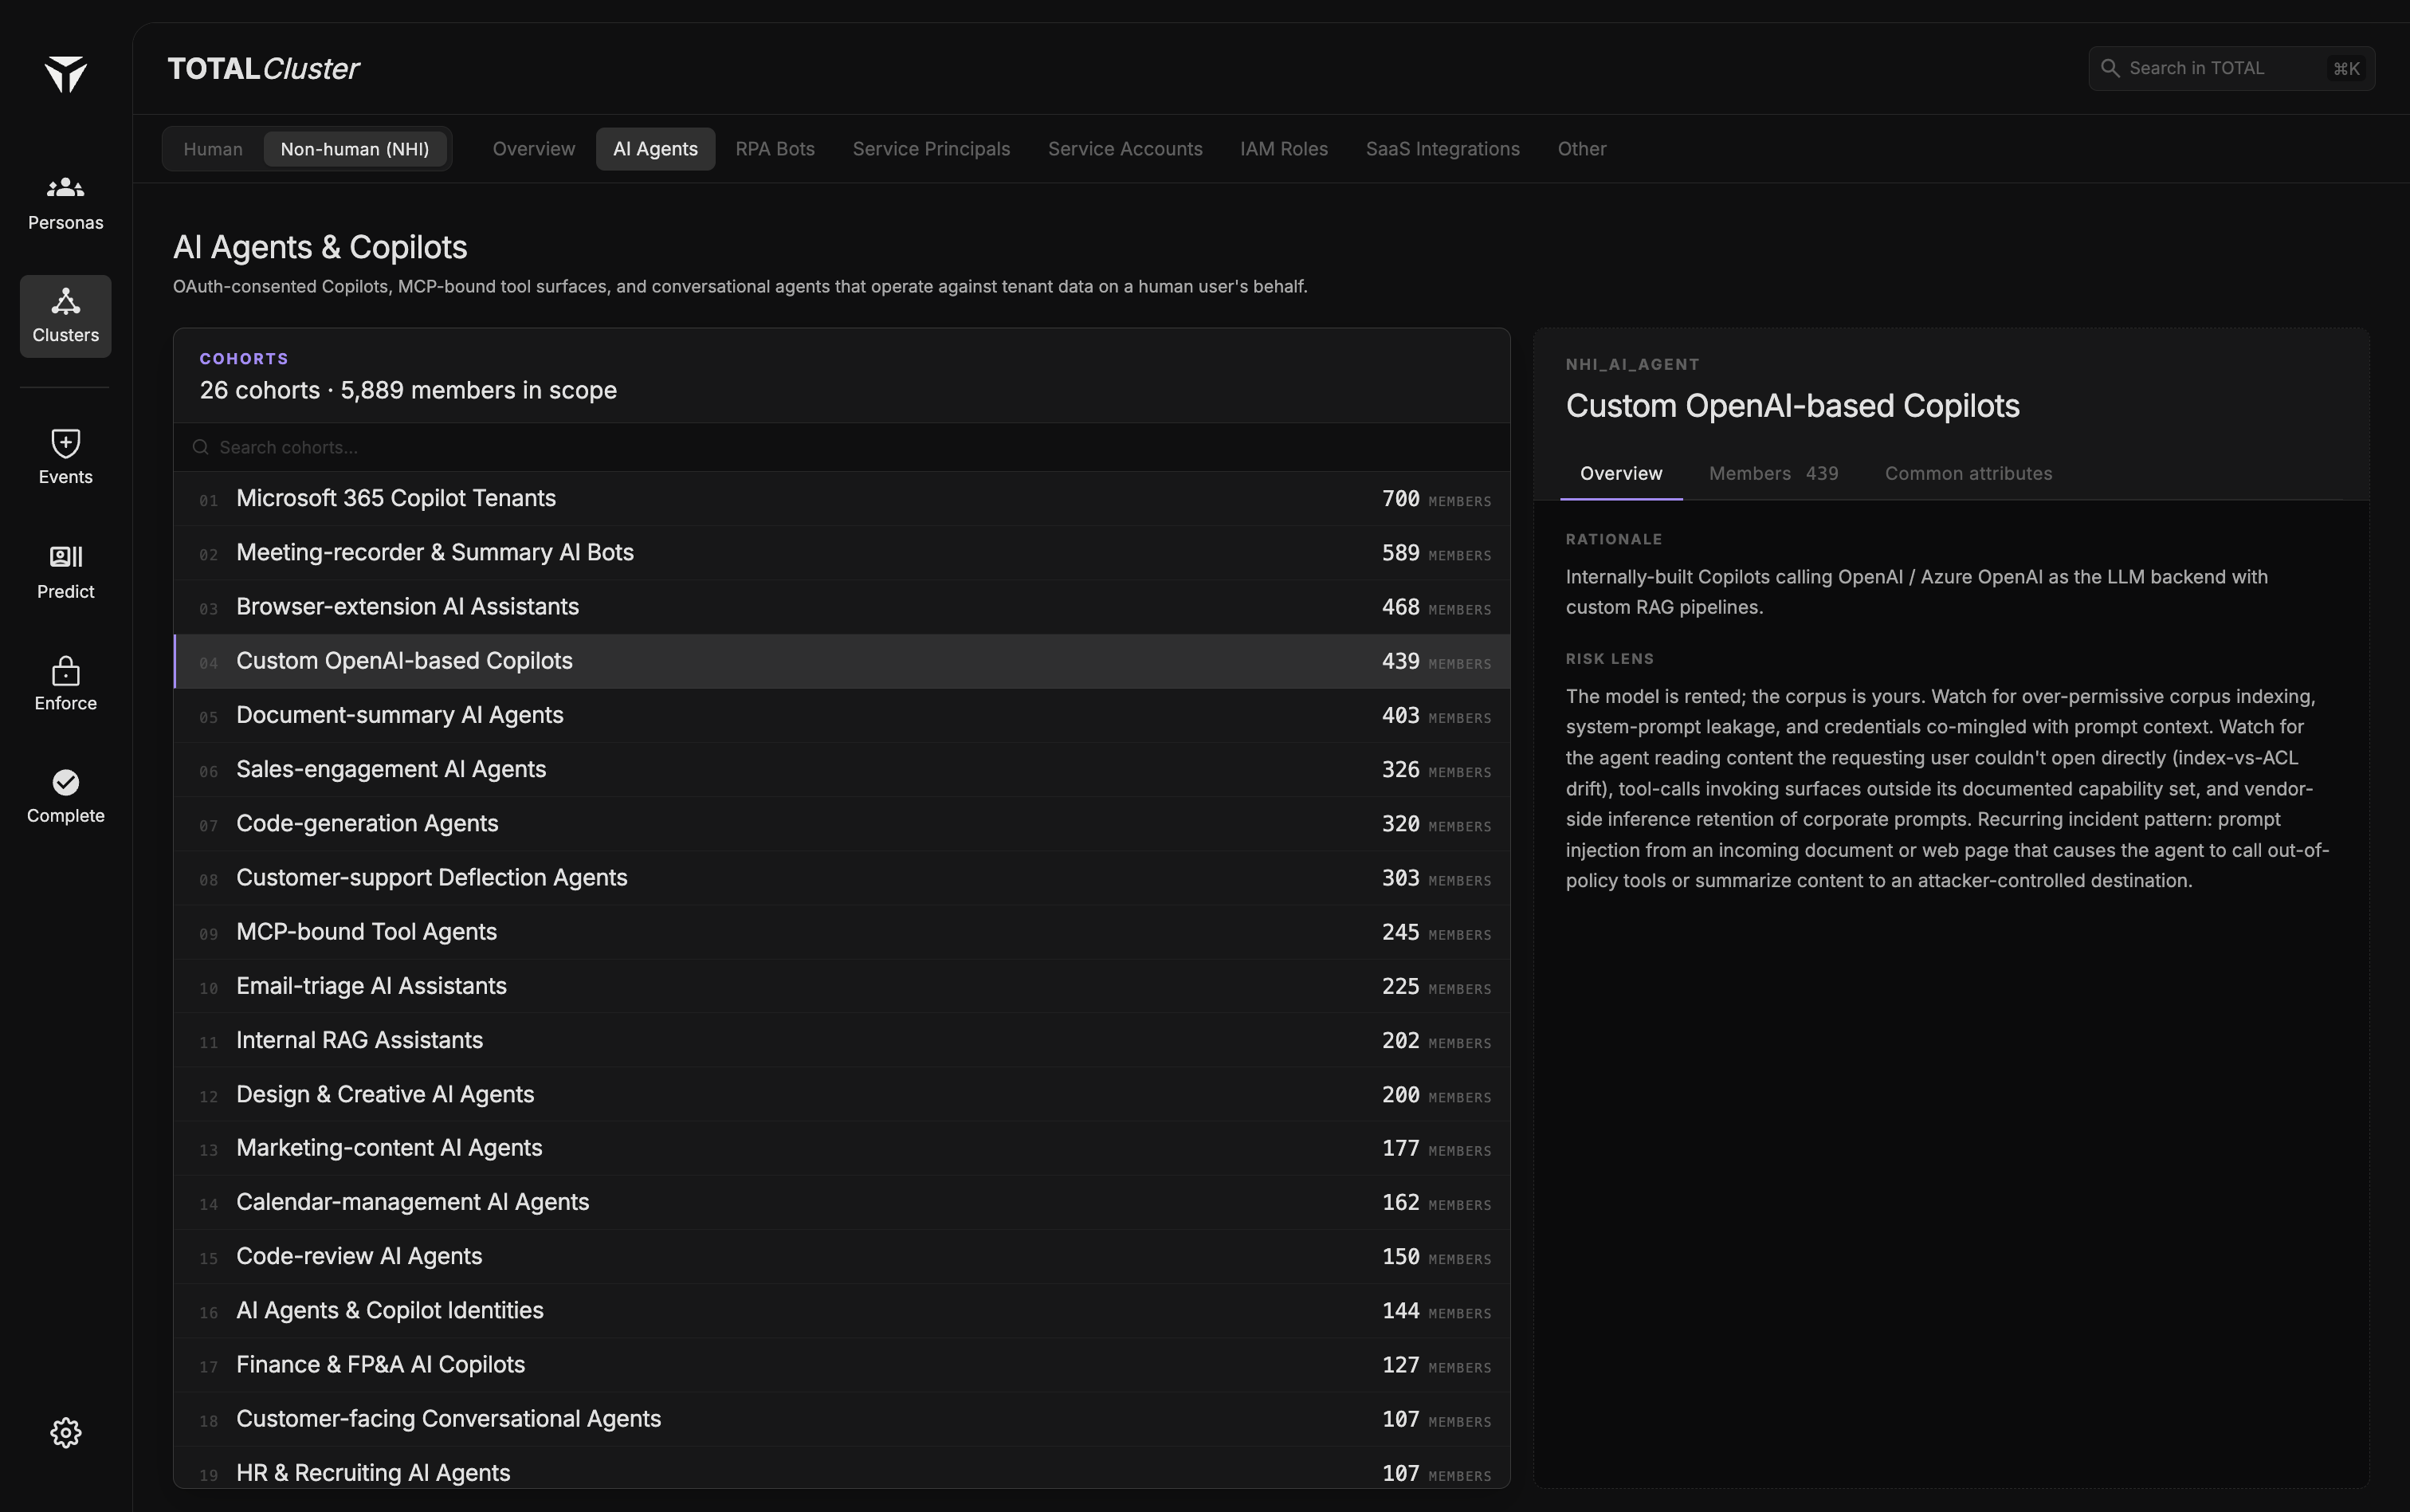
Task: Select Calendar-management AI Agents cohort
Action: [x=842, y=1202]
